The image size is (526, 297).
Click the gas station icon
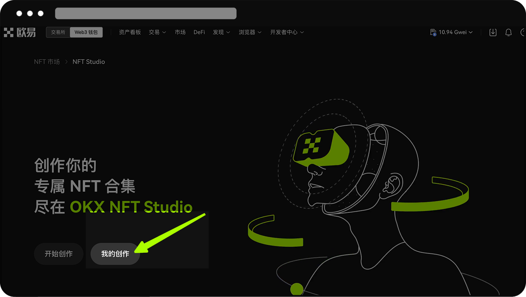click(433, 32)
